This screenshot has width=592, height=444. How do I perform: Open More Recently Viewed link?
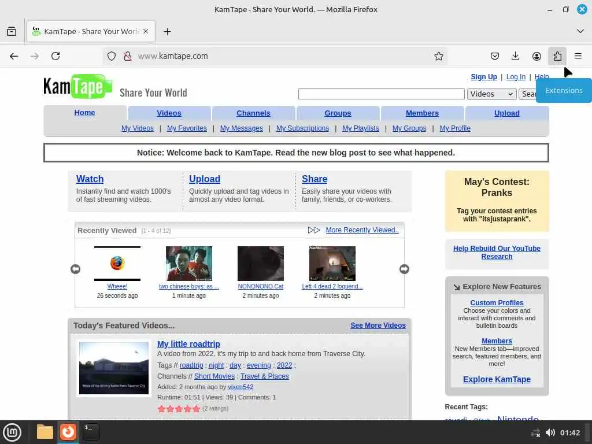click(362, 230)
